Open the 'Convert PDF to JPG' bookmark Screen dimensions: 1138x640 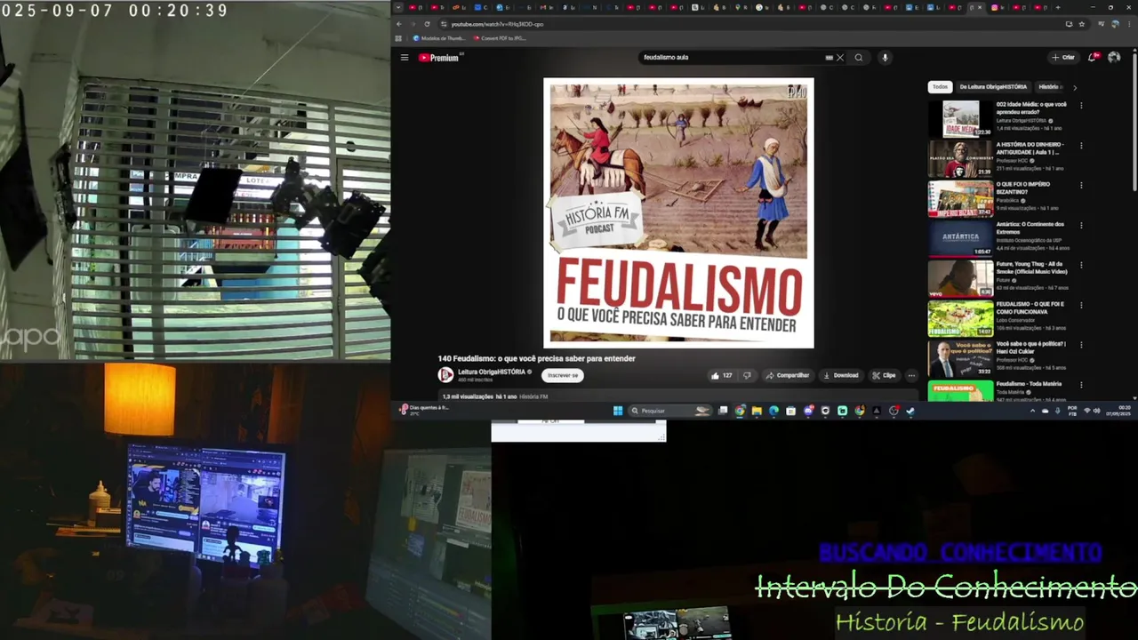click(500, 38)
